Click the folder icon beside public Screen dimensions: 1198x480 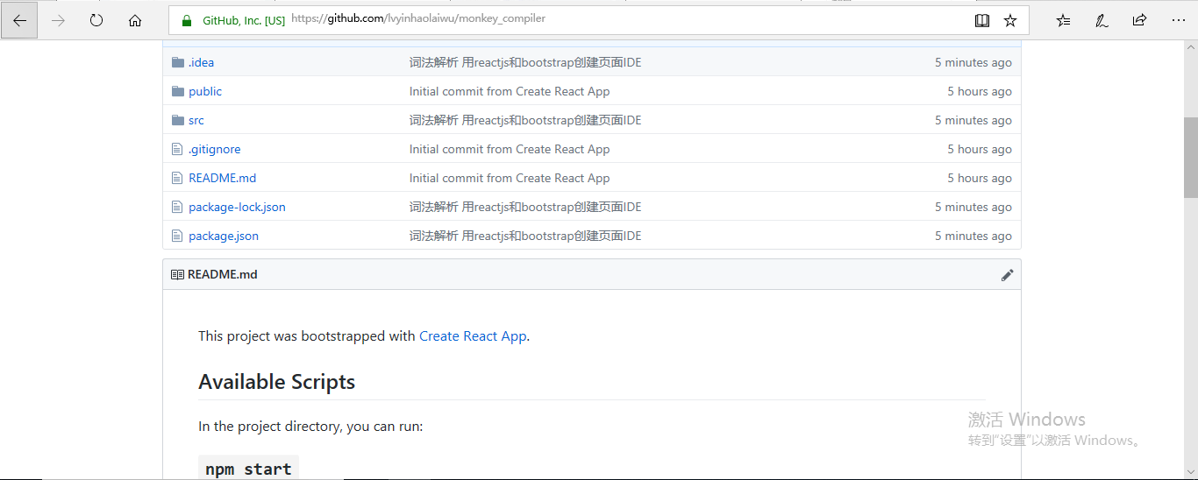[178, 91]
